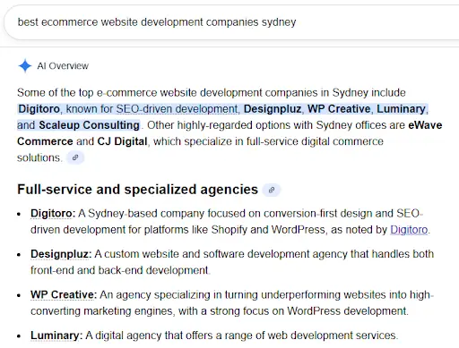
Task: Open the 'Luminary:' bullet list entry
Action: 56,335
